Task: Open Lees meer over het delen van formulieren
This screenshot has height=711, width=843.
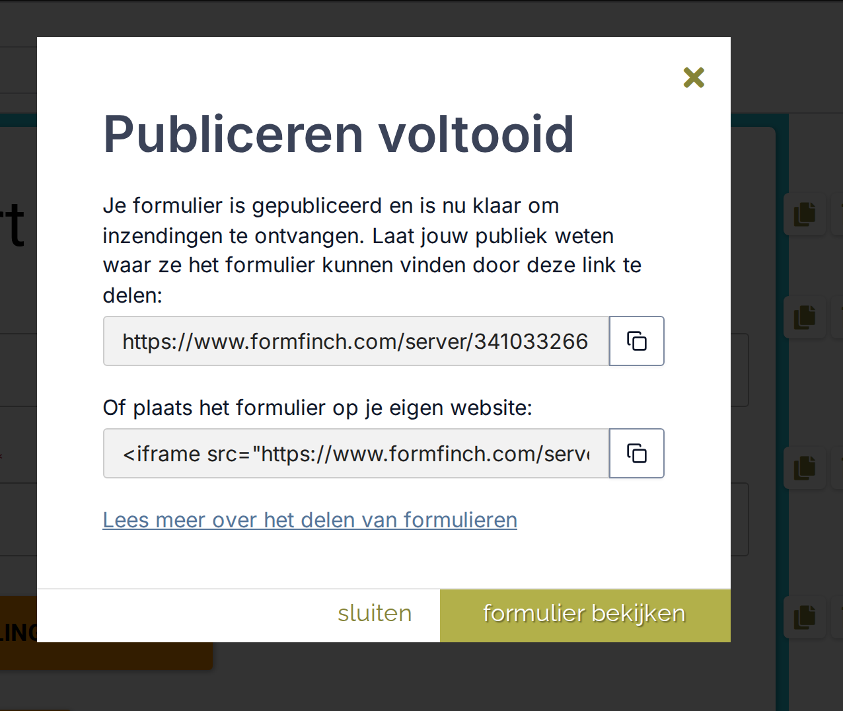Action: 310,520
